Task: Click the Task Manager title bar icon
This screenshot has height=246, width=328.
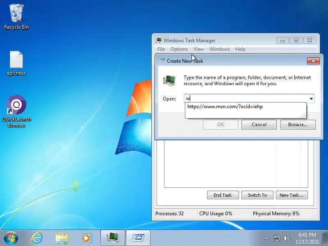Action: click(159, 40)
